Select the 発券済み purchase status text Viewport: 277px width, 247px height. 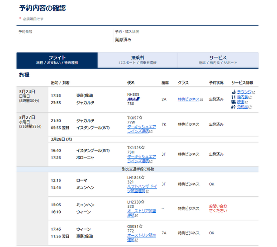tap(123, 40)
